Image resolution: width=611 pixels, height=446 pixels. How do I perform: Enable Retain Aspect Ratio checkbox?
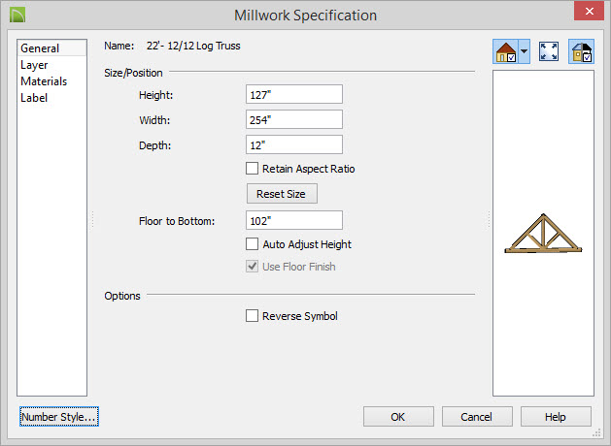[252, 169]
